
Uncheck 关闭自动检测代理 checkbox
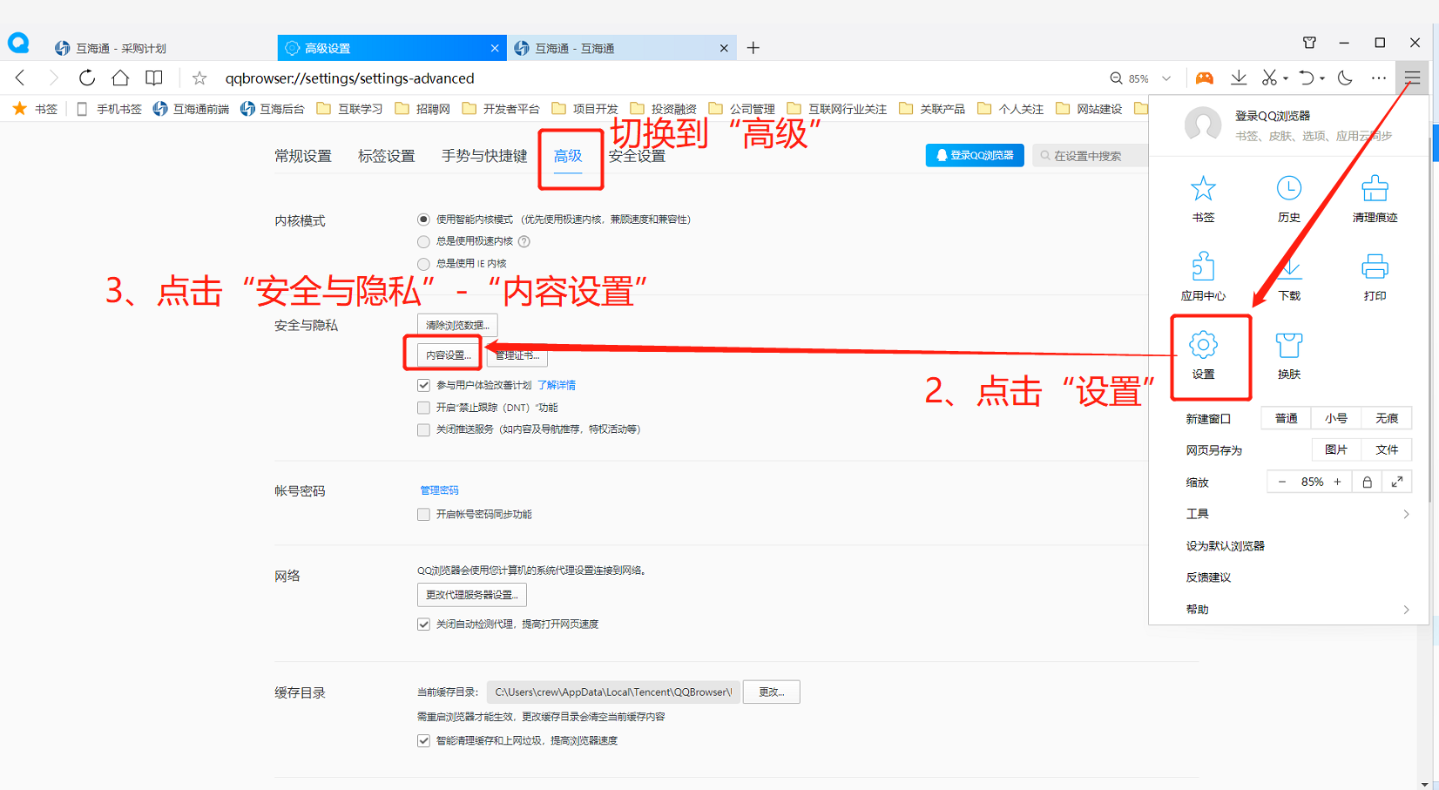tap(423, 625)
